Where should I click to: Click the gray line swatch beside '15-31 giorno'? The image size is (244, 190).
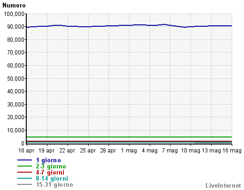coord(24,184)
